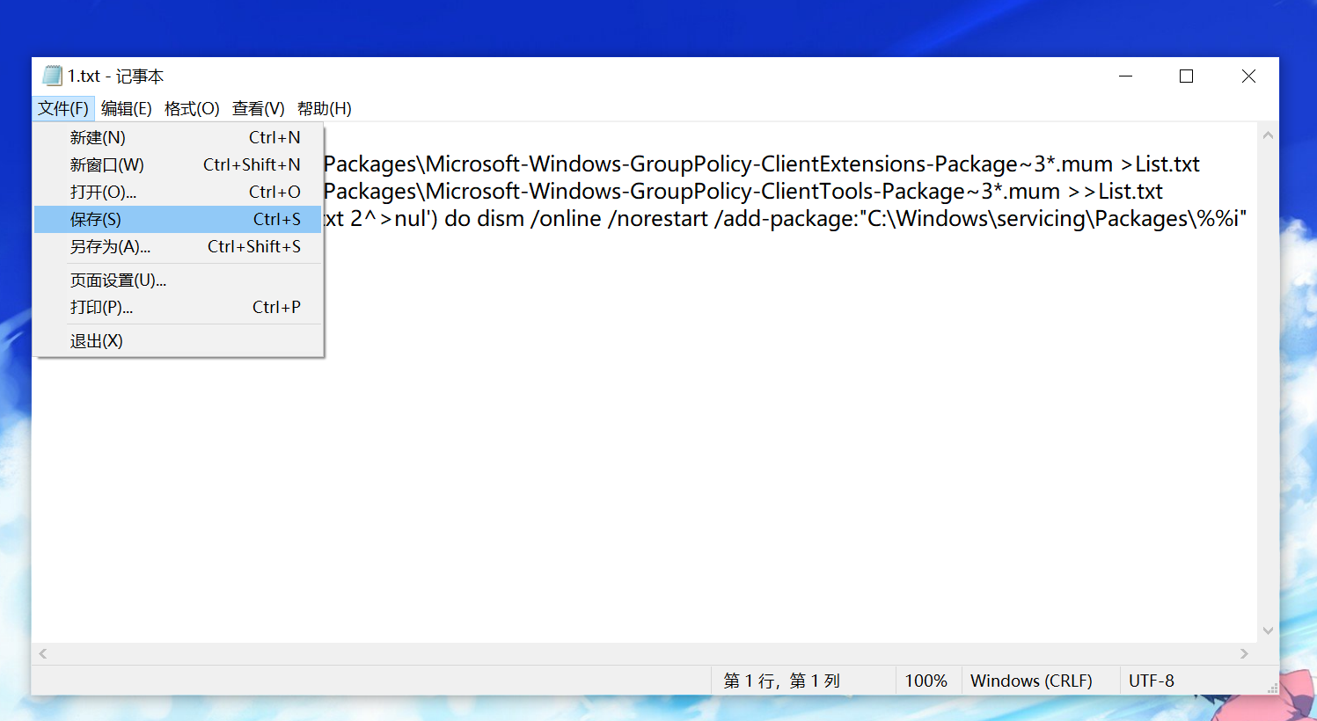The width and height of the screenshot is (1317, 721).
Task: Open the 格式(O) menu
Action: [192, 108]
